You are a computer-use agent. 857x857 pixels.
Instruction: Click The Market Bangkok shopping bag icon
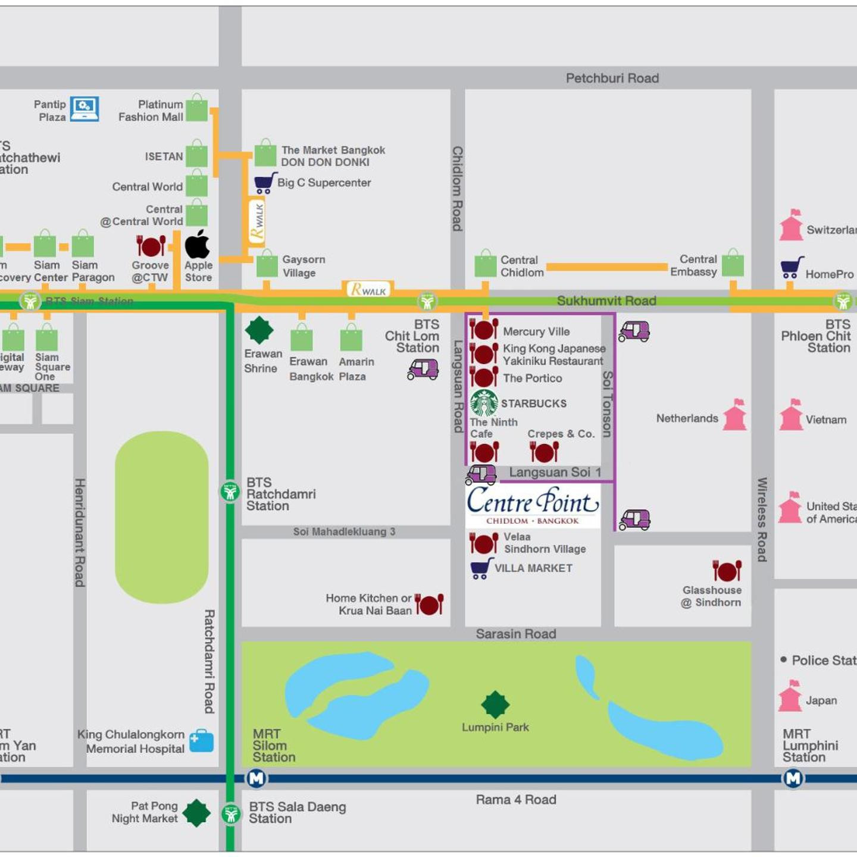(265, 153)
